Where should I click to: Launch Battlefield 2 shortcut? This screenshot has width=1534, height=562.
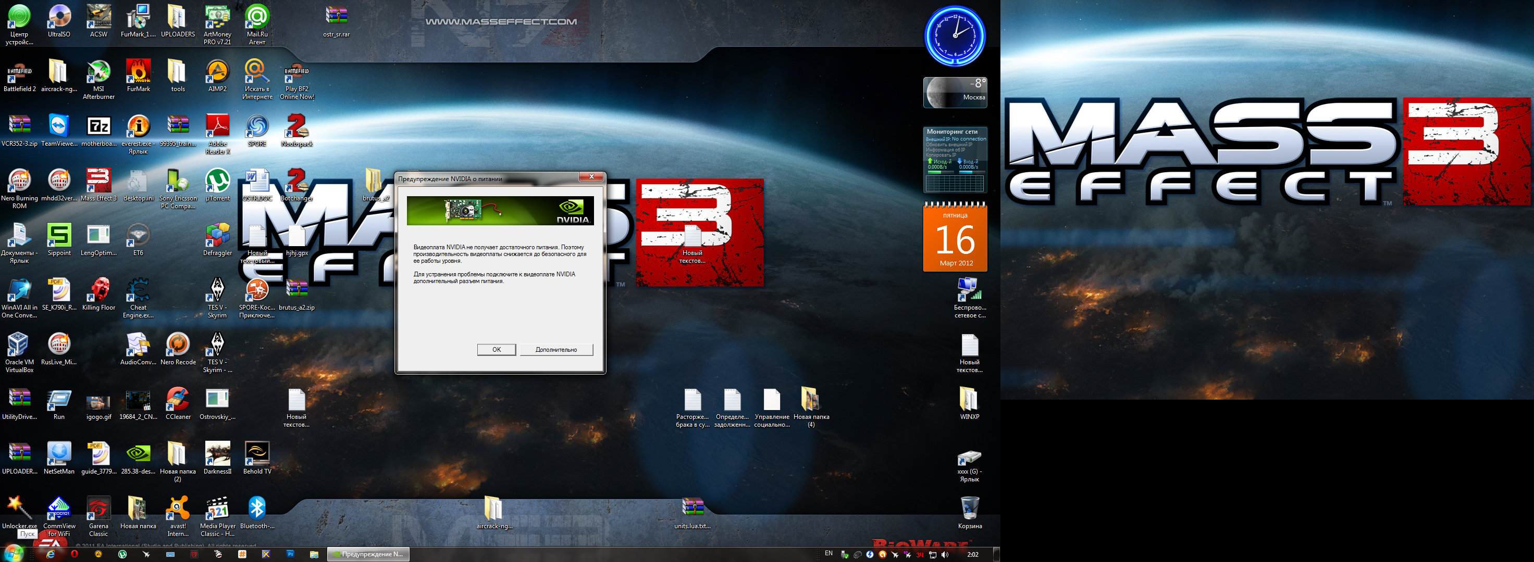(x=20, y=76)
